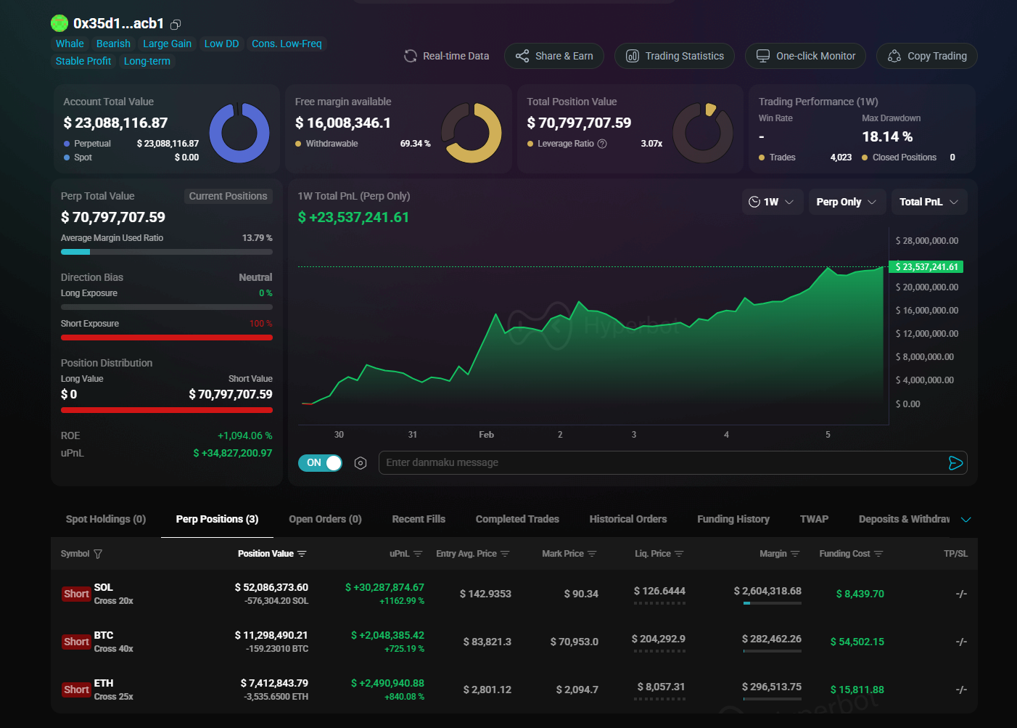Expand the Perp Only dropdown
The width and height of the screenshot is (1017, 728).
(847, 202)
